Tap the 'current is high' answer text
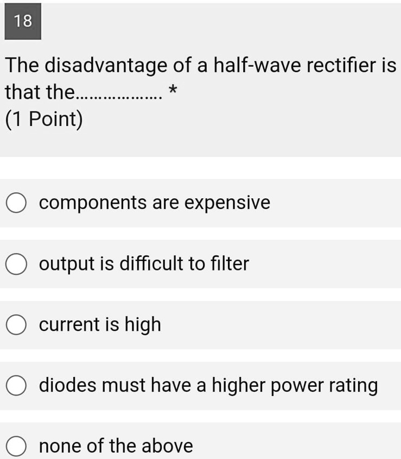The height and width of the screenshot is (459, 401). click(x=100, y=325)
